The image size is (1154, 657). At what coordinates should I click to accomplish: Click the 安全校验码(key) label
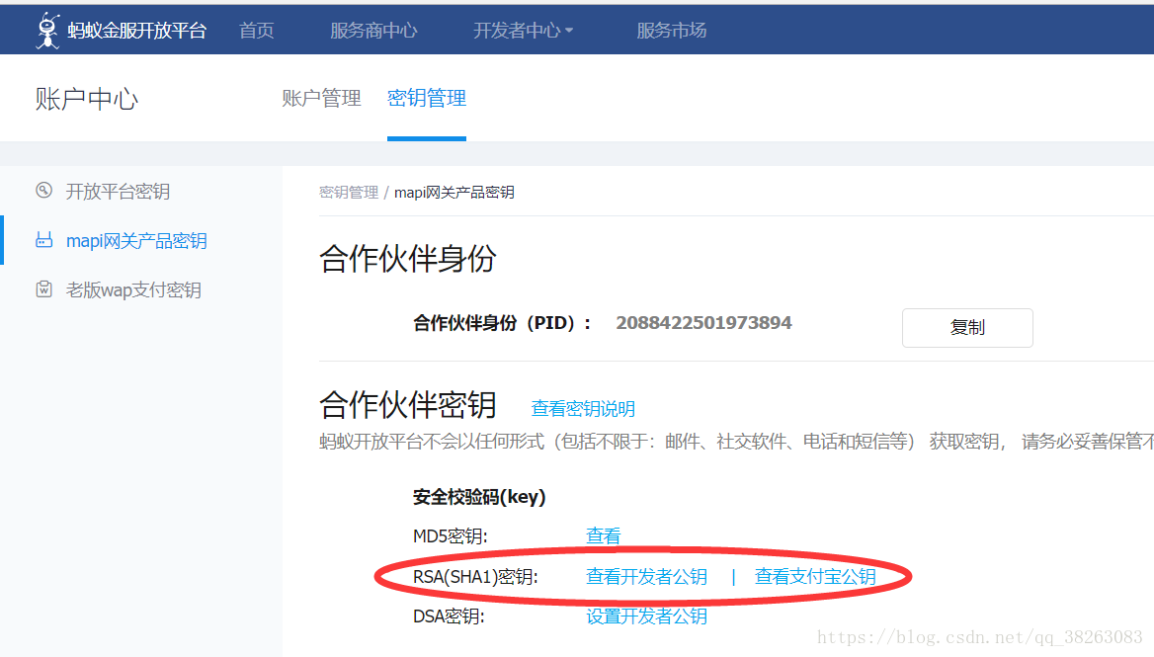click(479, 497)
